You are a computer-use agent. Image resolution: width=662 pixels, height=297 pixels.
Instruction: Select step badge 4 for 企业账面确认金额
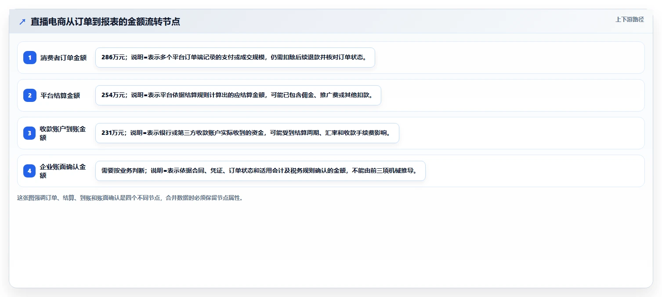tap(30, 171)
